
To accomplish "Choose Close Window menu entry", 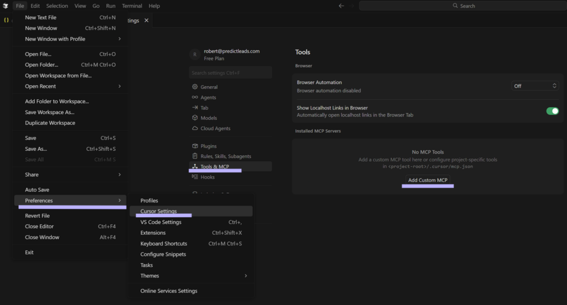I will click(70, 237).
